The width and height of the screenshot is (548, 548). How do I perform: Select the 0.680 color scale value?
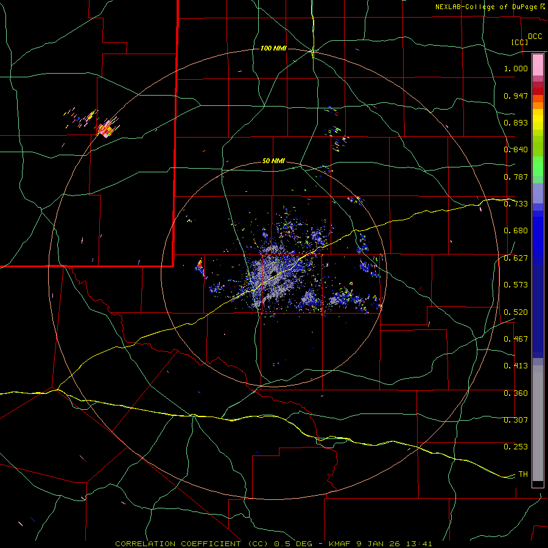tap(516, 231)
